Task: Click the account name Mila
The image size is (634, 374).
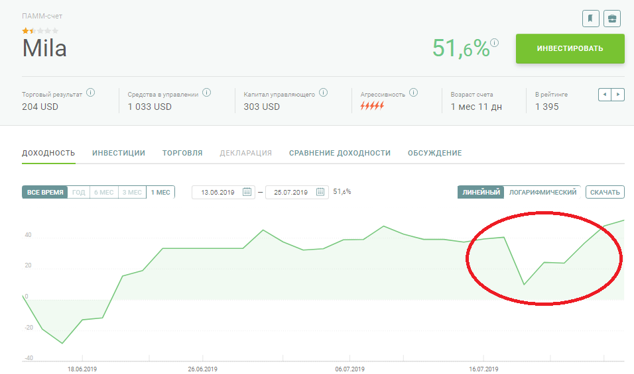Action: [44, 48]
